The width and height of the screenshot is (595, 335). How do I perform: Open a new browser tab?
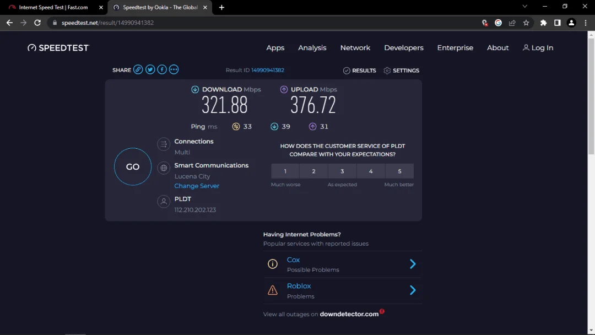coord(221,7)
